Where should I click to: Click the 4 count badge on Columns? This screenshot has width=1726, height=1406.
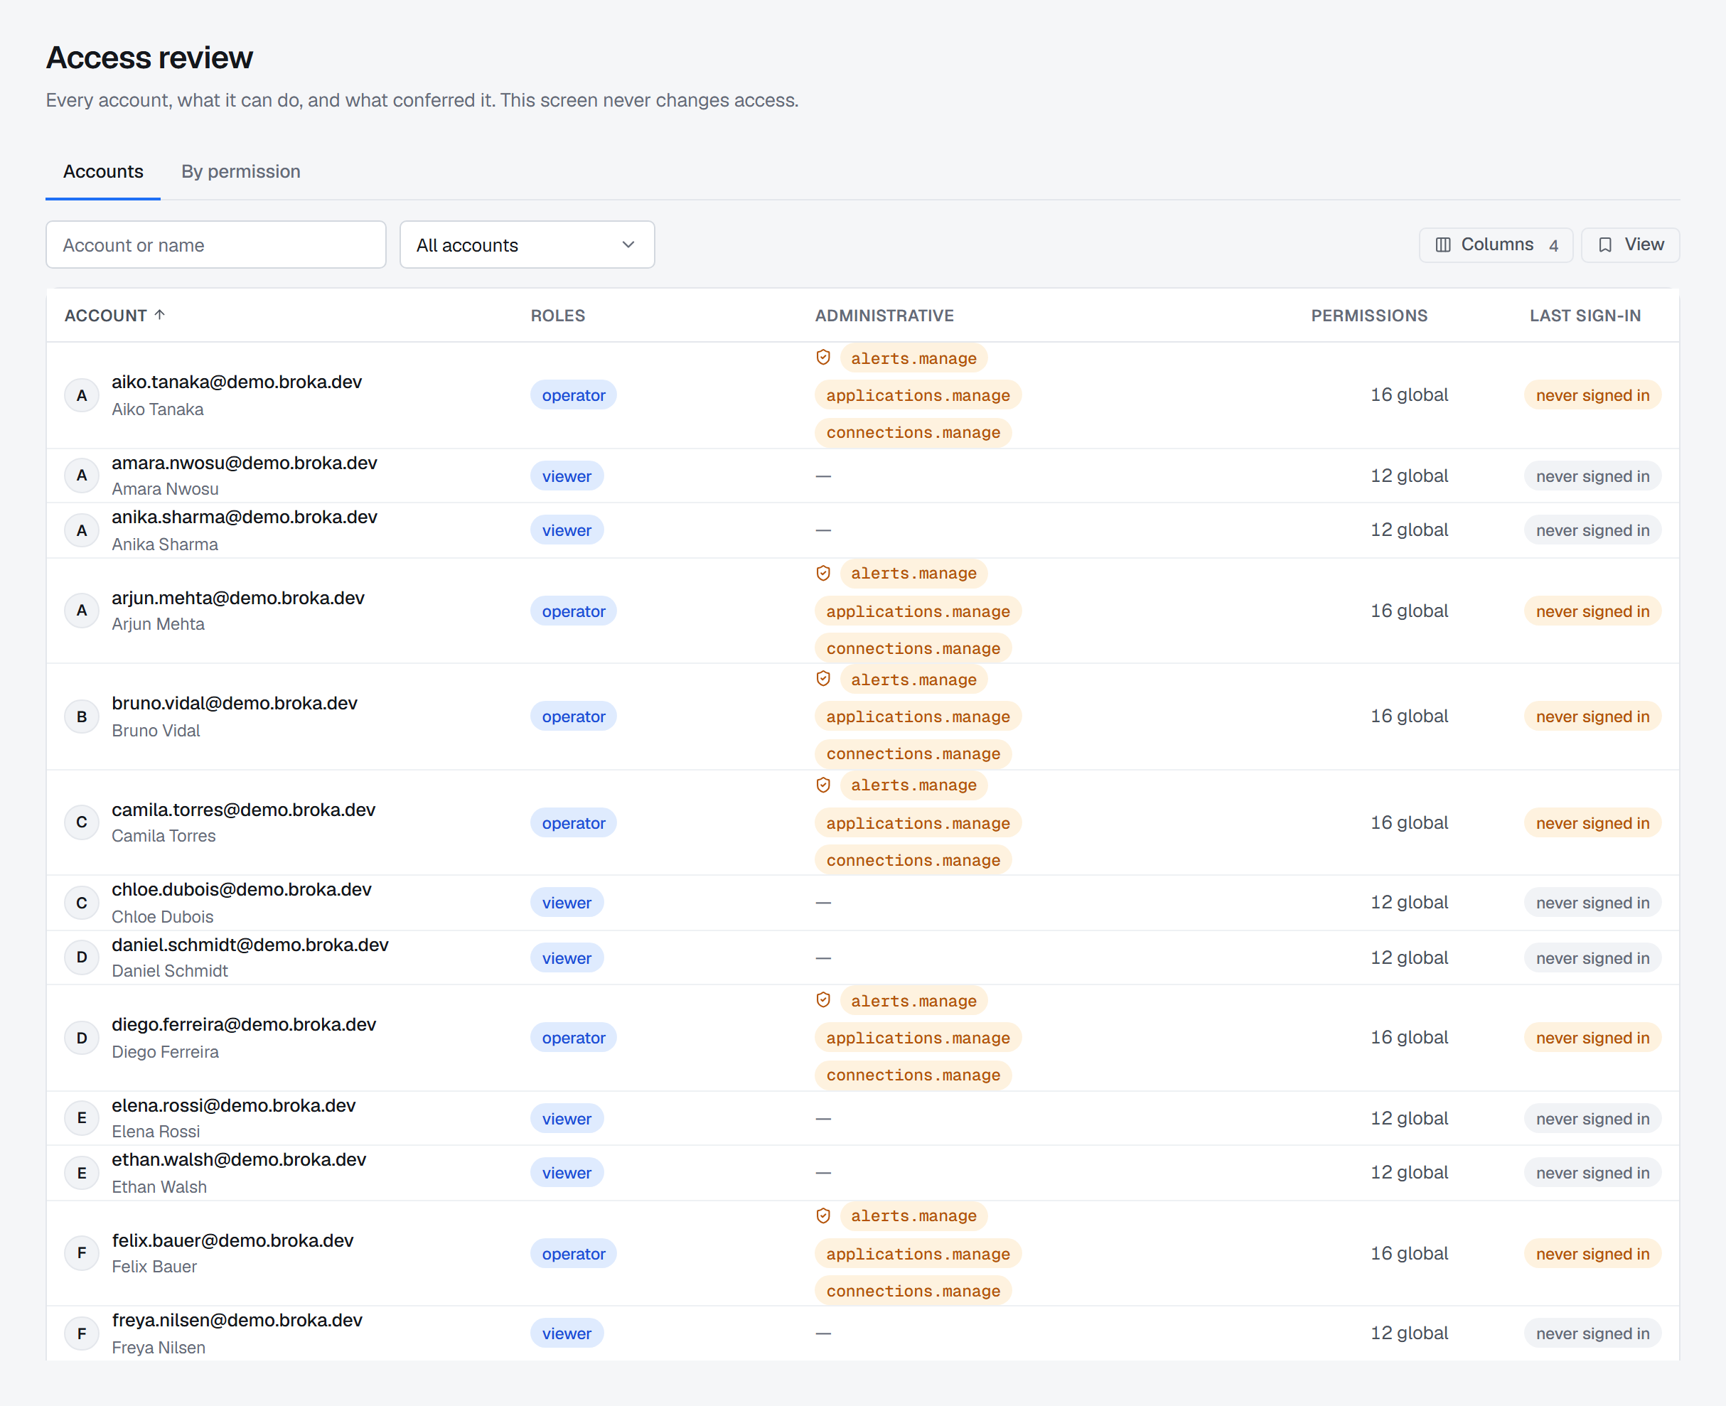tap(1553, 245)
